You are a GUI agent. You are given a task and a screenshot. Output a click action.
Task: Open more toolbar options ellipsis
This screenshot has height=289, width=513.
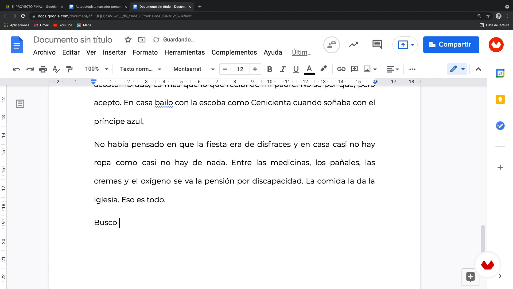pyautogui.click(x=412, y=69)
